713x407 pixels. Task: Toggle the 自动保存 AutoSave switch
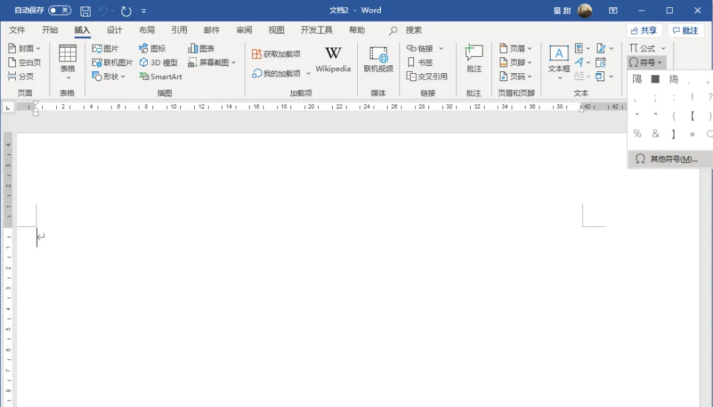point(59,11)
